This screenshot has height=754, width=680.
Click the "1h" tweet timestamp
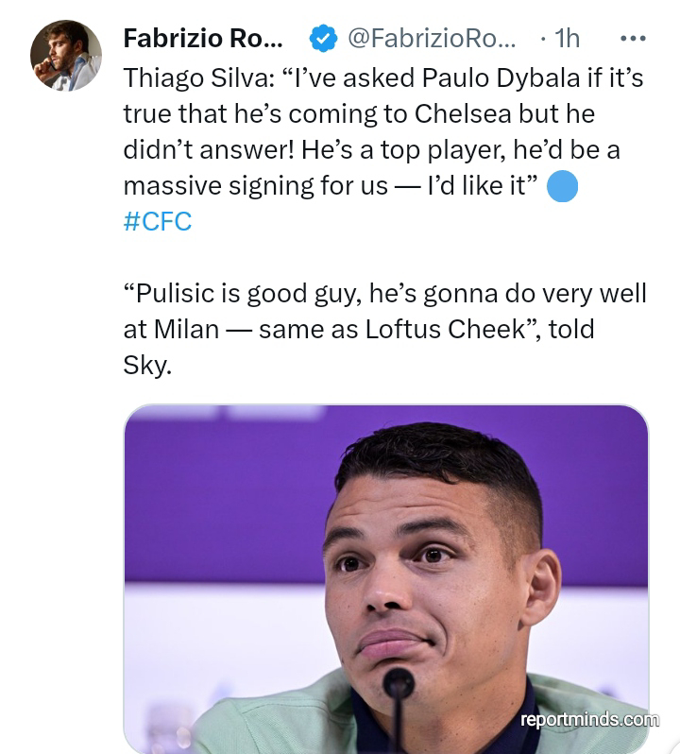566,38
